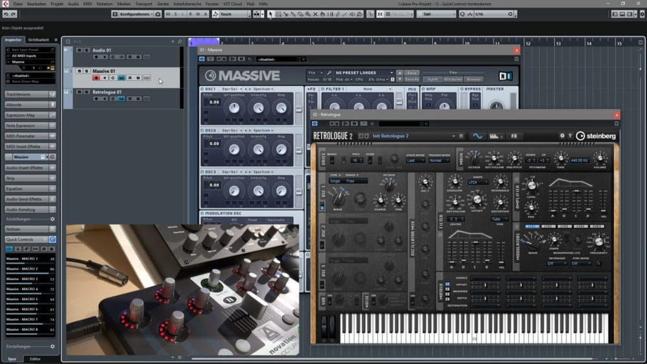The height and width of the screenshot is (364, 647).
Task: Click the undo arrow in toolbar
Action: point(6,14)
